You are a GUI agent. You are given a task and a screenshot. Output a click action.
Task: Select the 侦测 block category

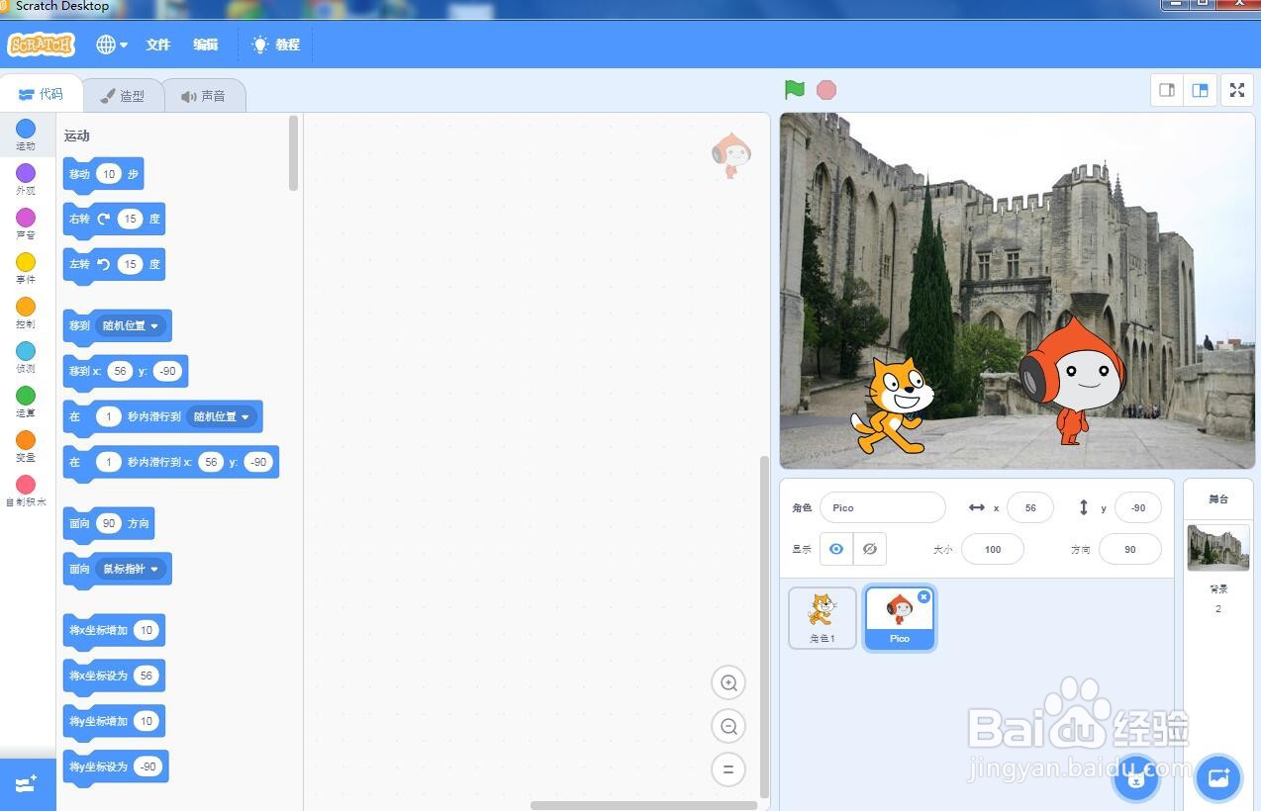point(26,357)
